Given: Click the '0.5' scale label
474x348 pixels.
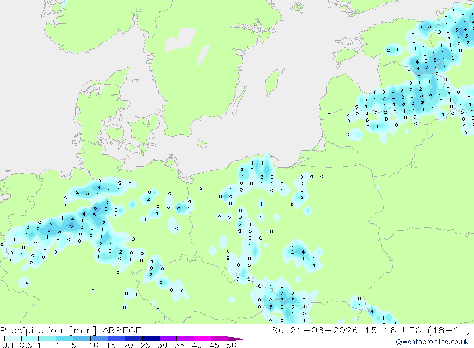Looking at the screenshot, I should [26, 345].
